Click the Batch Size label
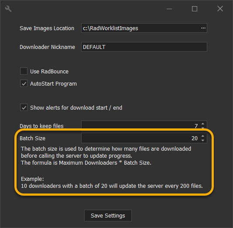Image resolution: width=233 pixels, height=228 pixels. pos(32,138)
